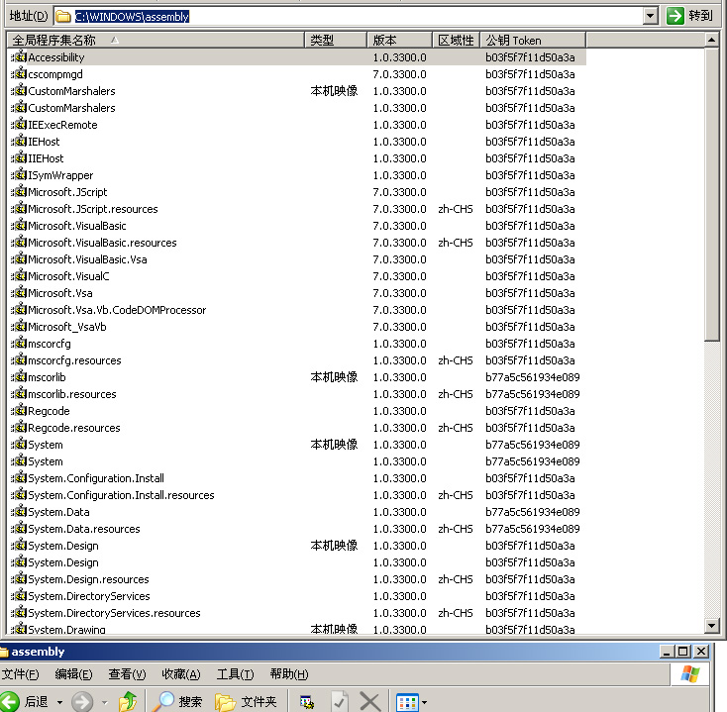727x712 pixels.
Task: Select the System.Data assembly icon
Action: pyautogui.click(x=19, y=511)
